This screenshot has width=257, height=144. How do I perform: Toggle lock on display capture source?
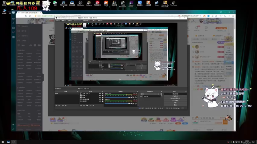click(102, 99)
